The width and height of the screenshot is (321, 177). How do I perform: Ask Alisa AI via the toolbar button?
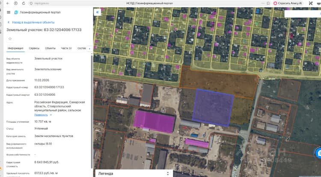pyautogui.click(x=288, y=3)
